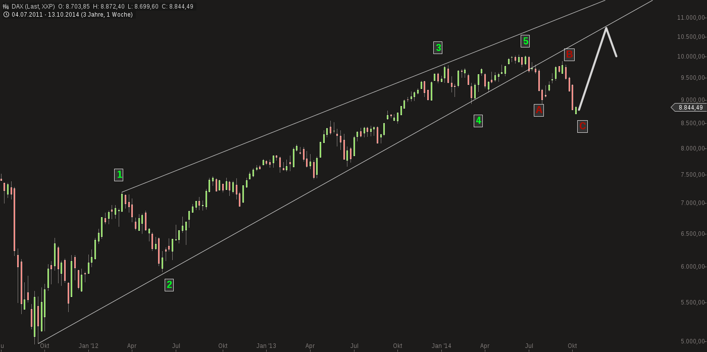Click the 'Jan '13' time axis label
This screenshot has height=352, width=707.
click(266, 346)
